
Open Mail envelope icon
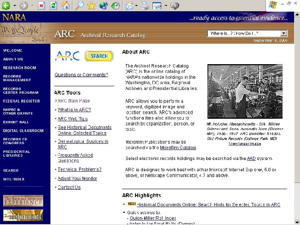(x=130, y=5)
